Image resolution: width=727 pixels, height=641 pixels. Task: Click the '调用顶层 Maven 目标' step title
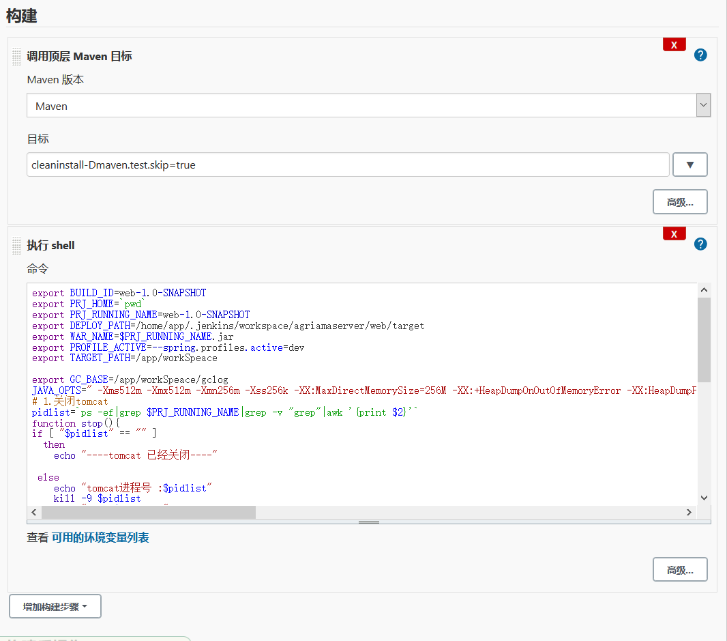[x=79, y=57]
